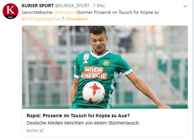Open the Prosenik player photo preview
The image size is (194, 140).
coord(105,67)
